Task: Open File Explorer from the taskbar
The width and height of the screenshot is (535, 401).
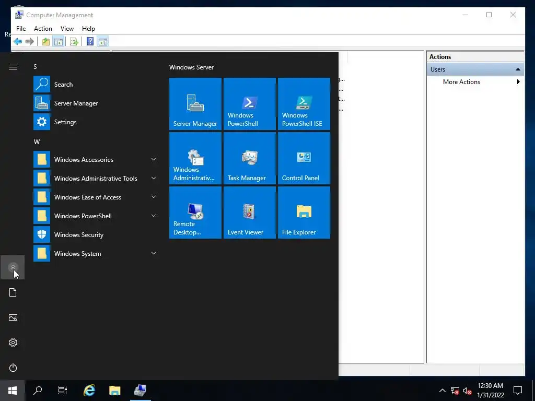Action: tap(114, 391)
